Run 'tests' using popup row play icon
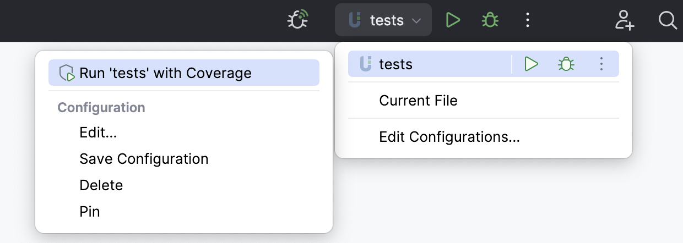Viewport: 683px width, 243px height. 531,64
